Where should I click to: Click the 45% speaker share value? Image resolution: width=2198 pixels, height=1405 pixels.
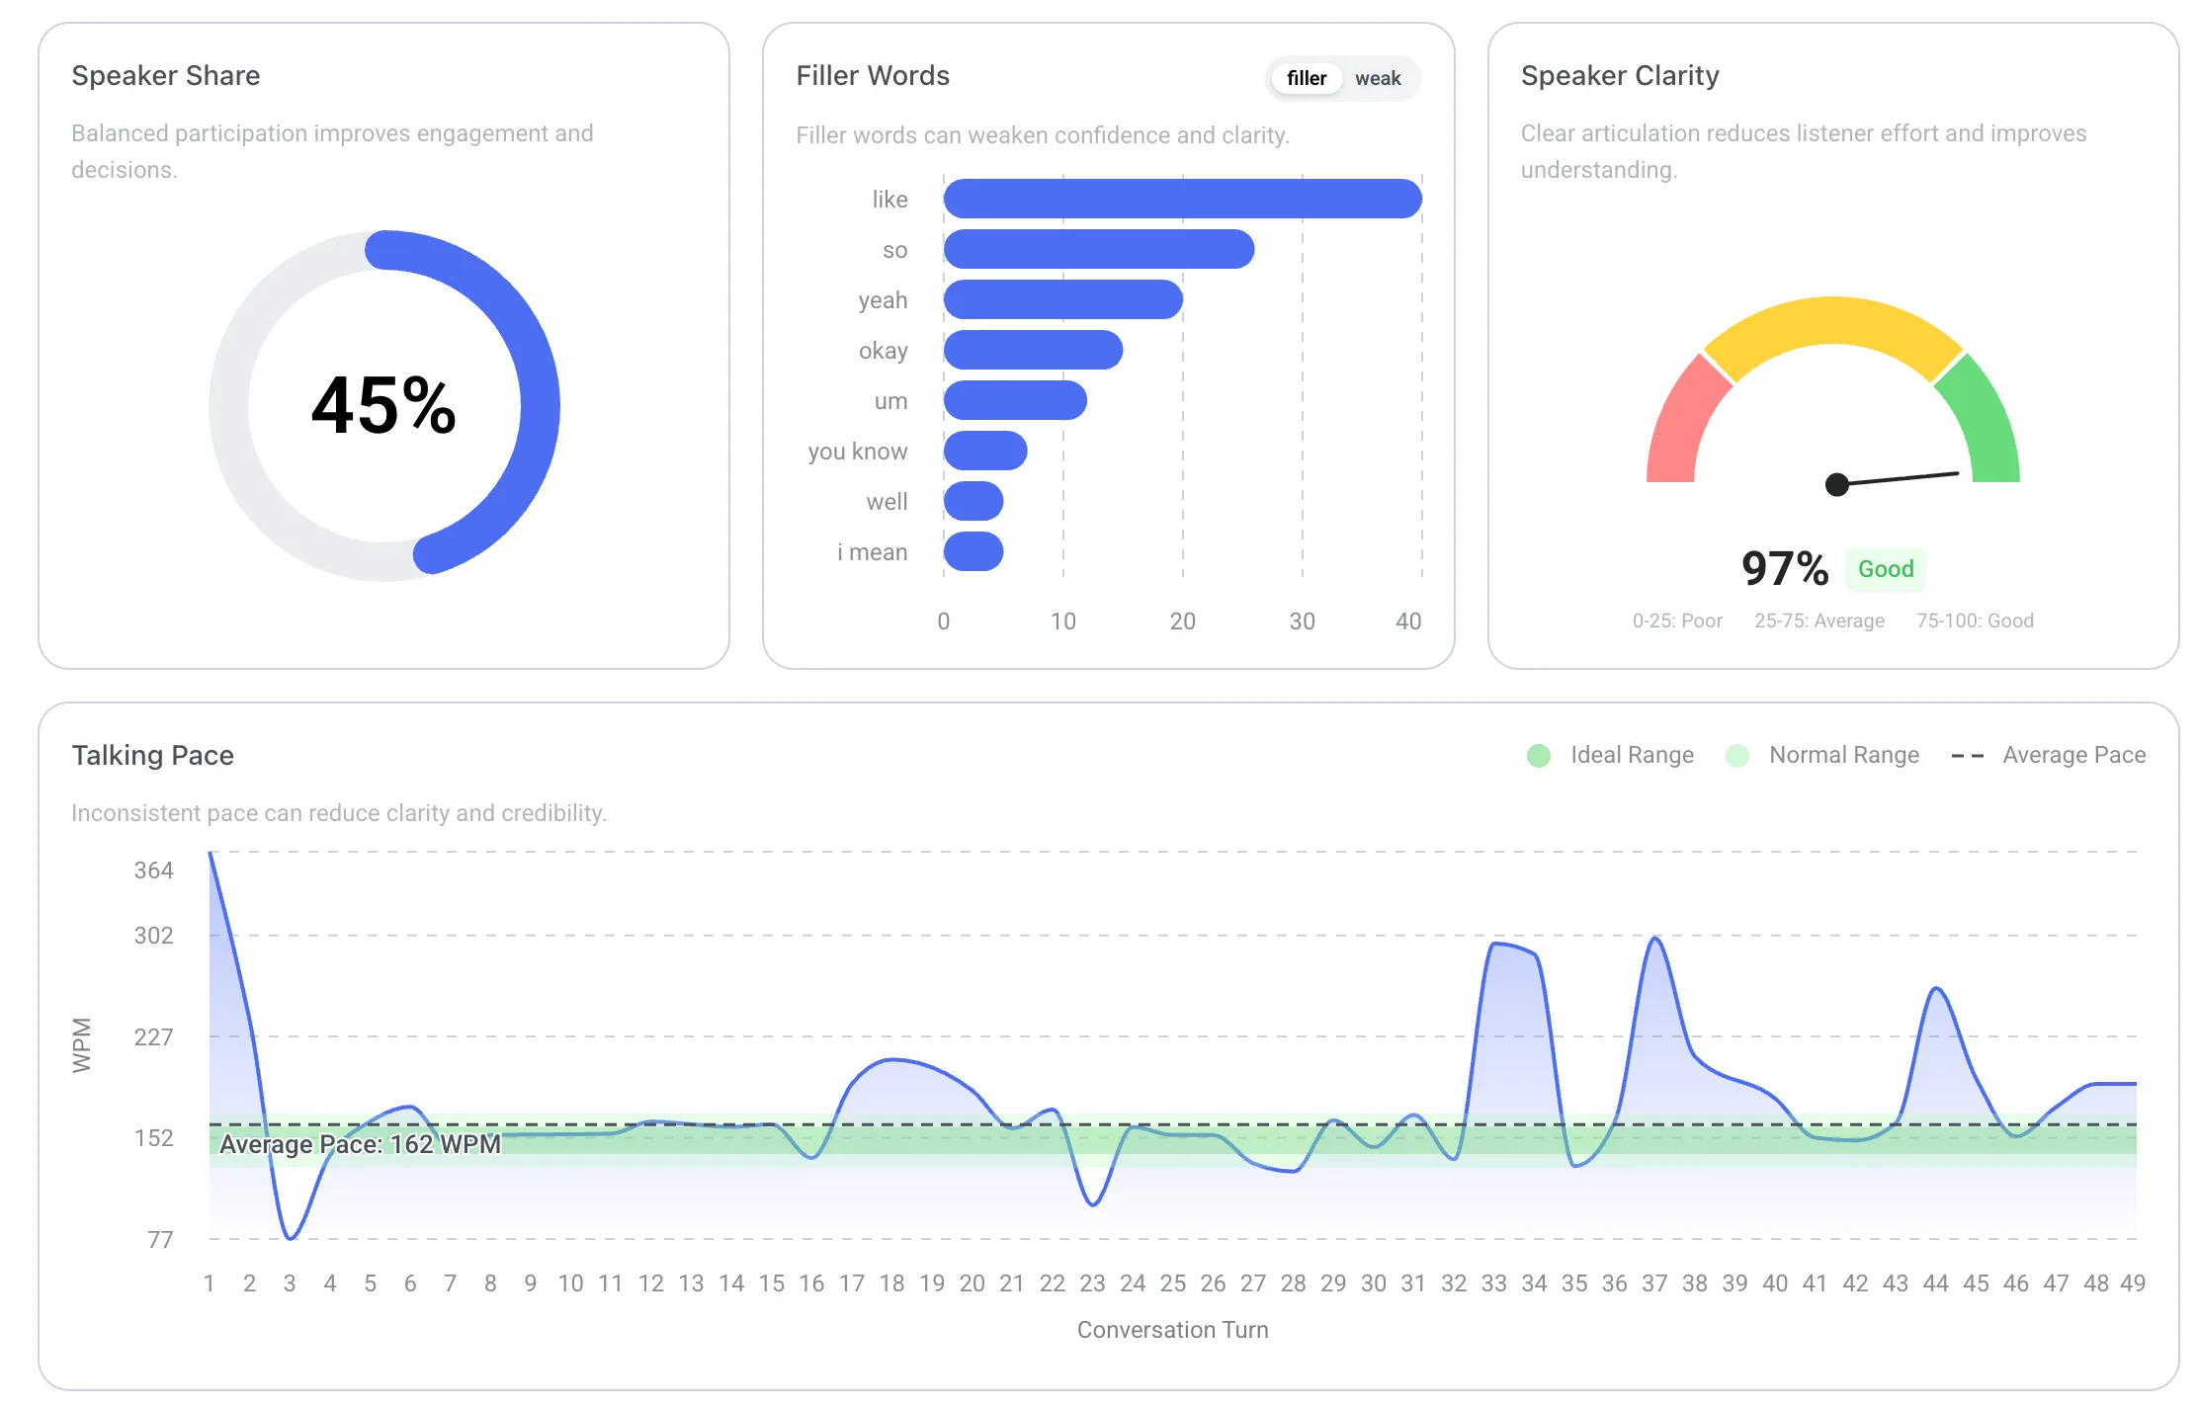coord(383,405)
